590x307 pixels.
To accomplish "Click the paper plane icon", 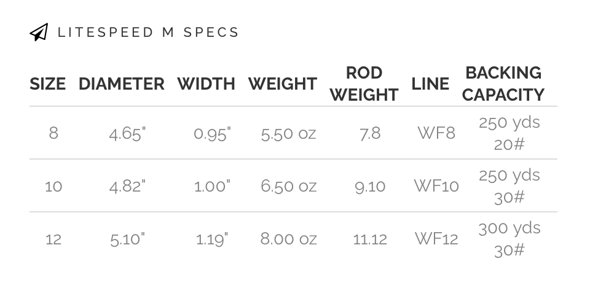I will 39,32.
